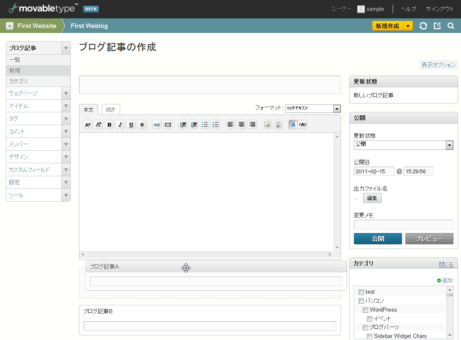The height and width of the screenshot is (340, 461).
Task: Expand the デザイン menu arrow
Action: tap(66, 157)
